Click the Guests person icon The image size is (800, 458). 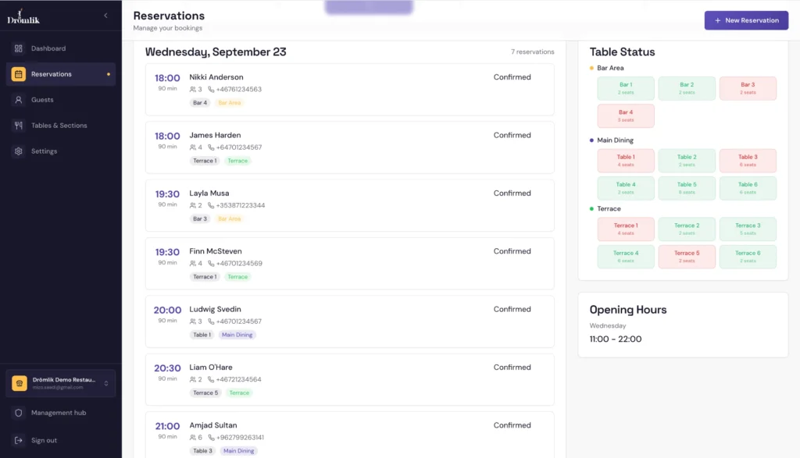(19, 100)
